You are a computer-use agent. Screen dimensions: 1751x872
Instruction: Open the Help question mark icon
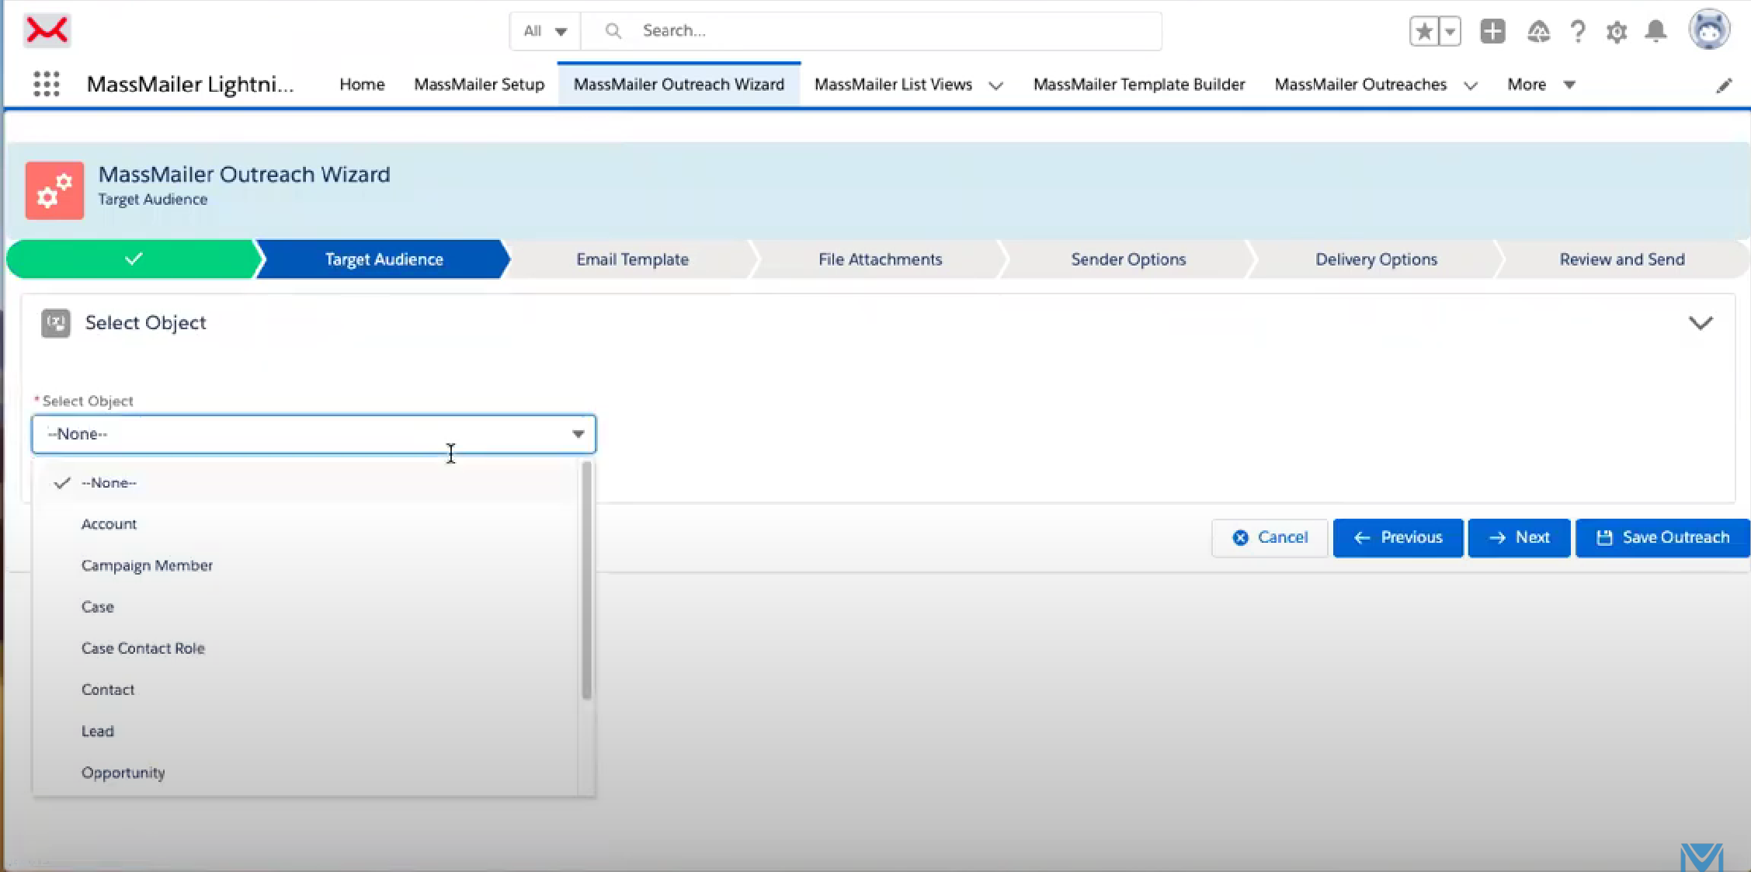click(1577, 31)
